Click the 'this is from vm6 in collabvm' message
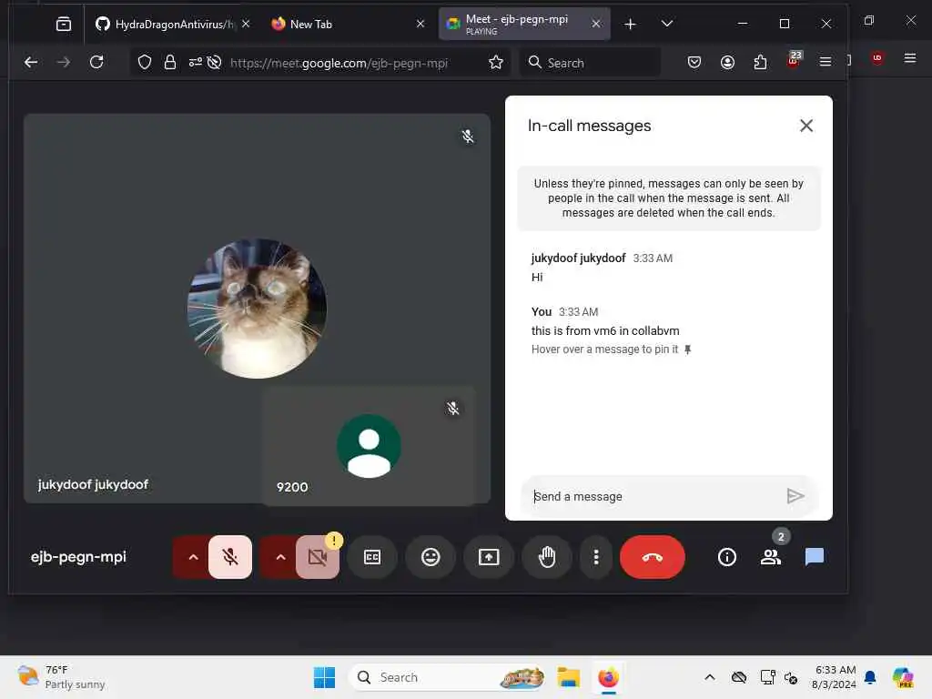Screen dimensions: 932x699 605,331
